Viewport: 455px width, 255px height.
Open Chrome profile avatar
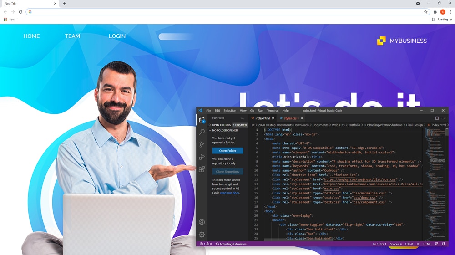click(443, 12)
